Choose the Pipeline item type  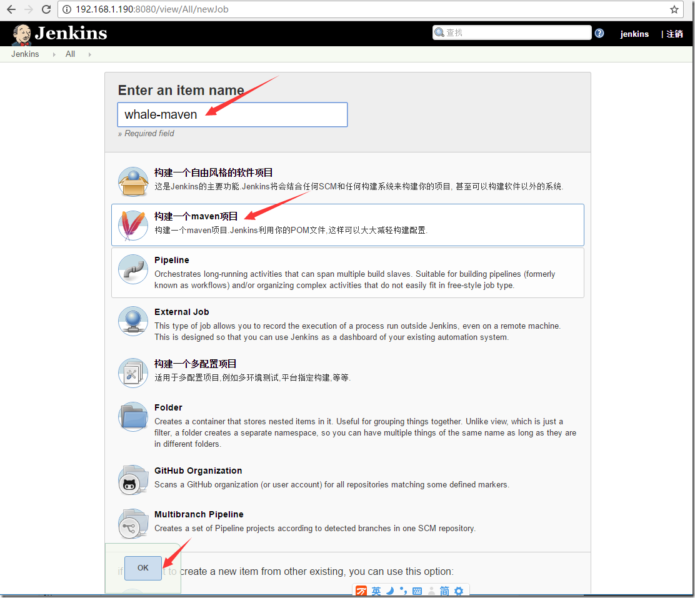(x=347, y=272)
